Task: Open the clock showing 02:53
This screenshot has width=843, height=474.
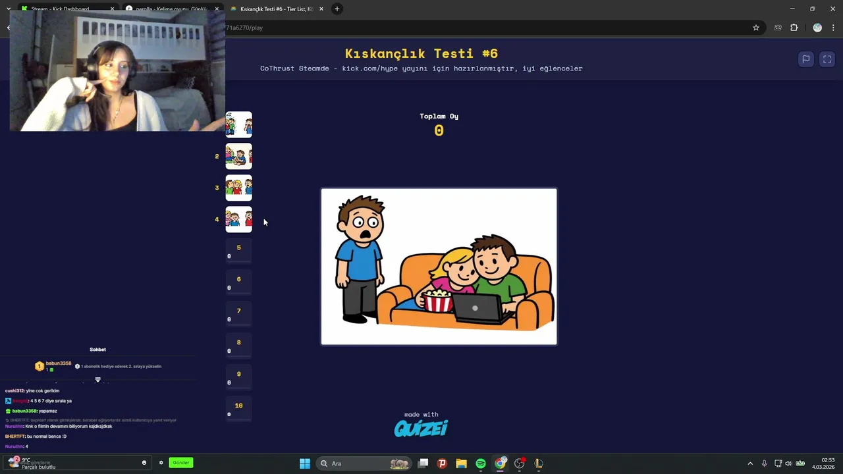Action: [x=823, y=463]
